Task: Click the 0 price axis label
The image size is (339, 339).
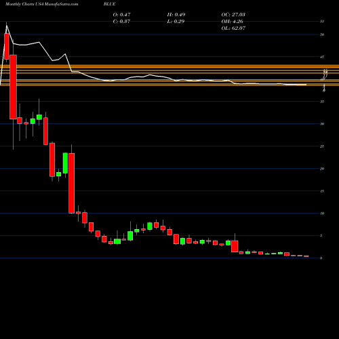Action: pos(321,258)
